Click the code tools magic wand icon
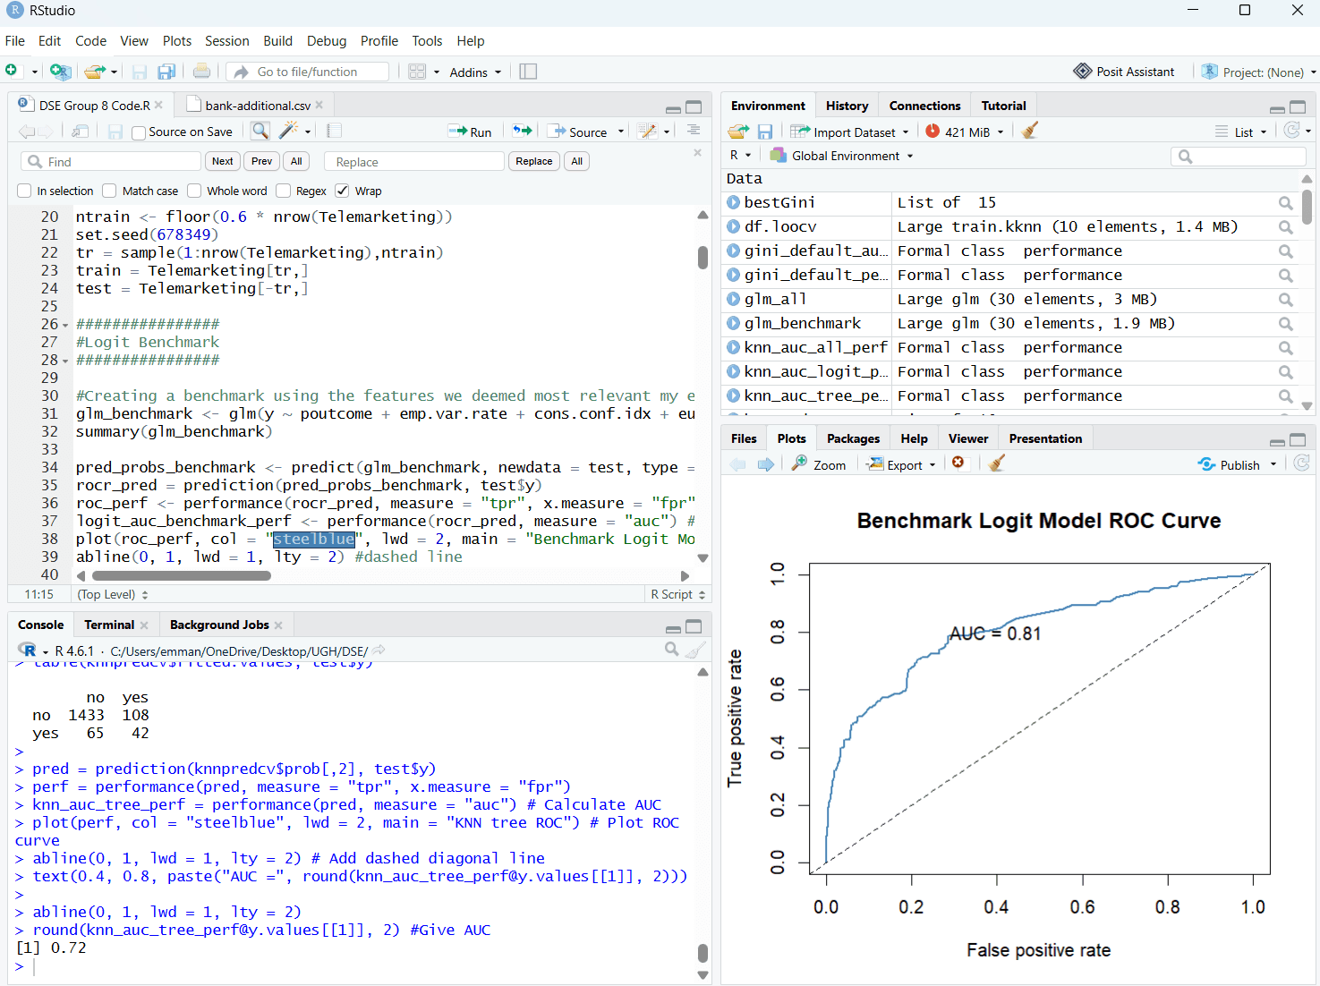 288,132
